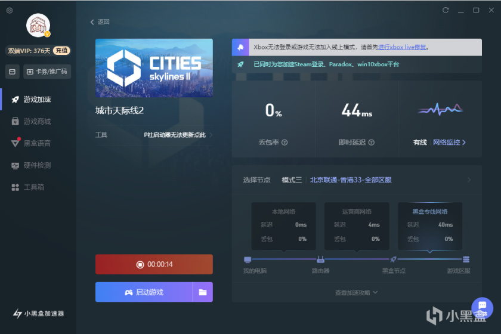Open game folder icon beside 启动游戏
Viewport: 501px width, 334px height.
203,292
